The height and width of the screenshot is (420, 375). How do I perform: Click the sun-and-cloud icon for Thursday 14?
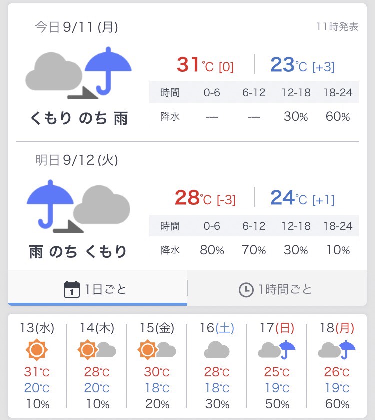click(x=97, y=350)
